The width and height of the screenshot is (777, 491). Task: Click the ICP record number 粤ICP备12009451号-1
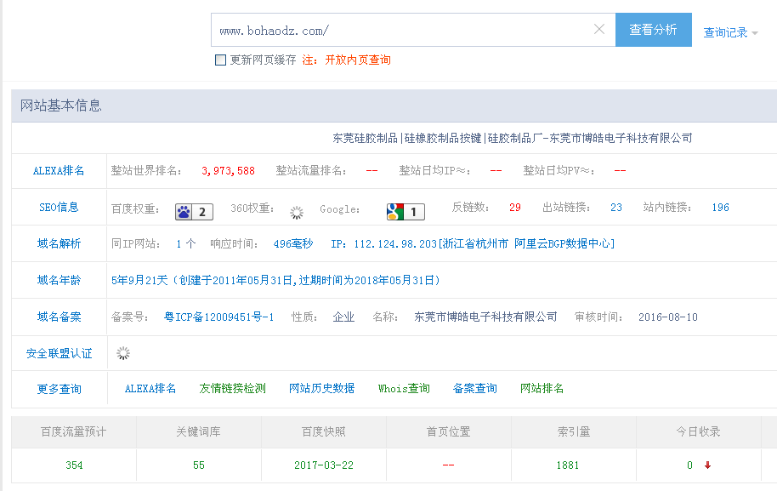click(218, 317)
